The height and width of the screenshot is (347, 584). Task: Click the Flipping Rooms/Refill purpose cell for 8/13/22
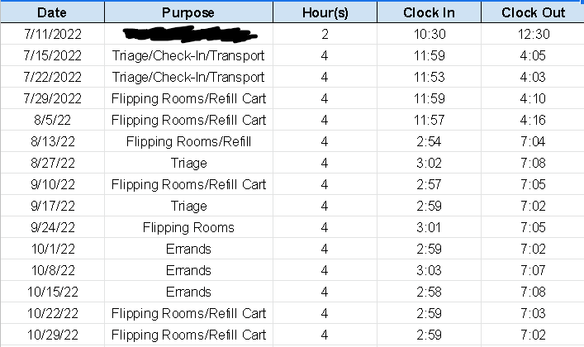click(x=188, y=141)
